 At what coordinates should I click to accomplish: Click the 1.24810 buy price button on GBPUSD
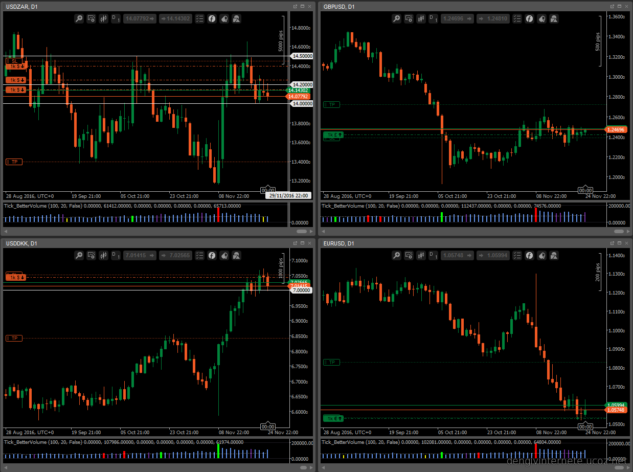(493, 18)
